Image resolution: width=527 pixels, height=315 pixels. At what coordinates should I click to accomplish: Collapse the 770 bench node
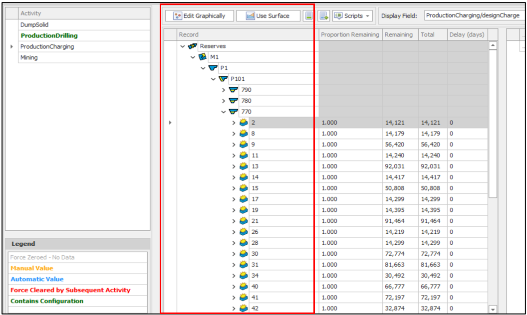[x=224, y=112]
